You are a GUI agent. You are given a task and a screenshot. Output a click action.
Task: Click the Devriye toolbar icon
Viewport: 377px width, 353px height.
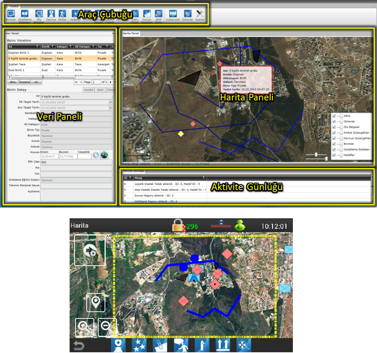(51, 15)
